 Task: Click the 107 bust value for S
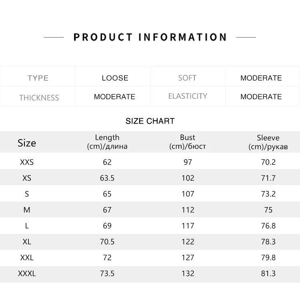188,194
